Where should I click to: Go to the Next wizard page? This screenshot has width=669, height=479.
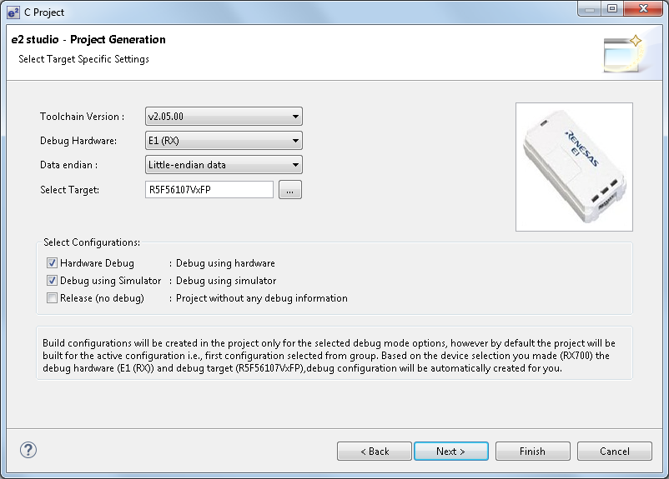tap(451, 452)
